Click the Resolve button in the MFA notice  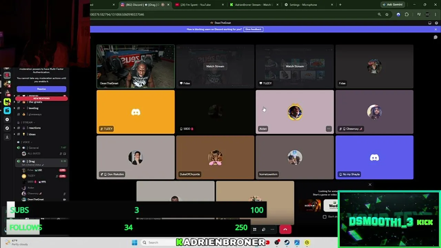point(41,89)
